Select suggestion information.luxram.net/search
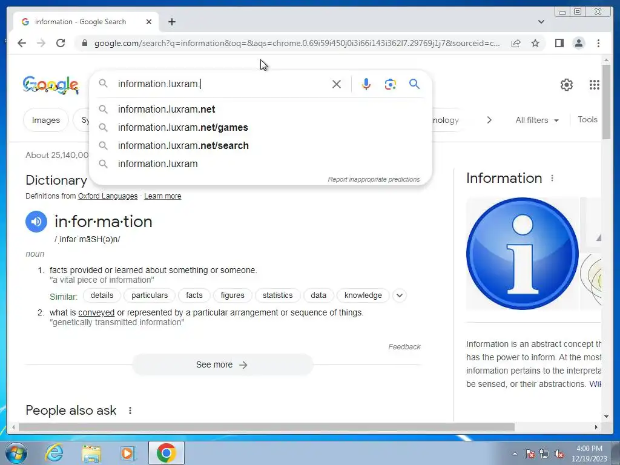The height and width of the screenshot is (465, 620). pos(261,145)
